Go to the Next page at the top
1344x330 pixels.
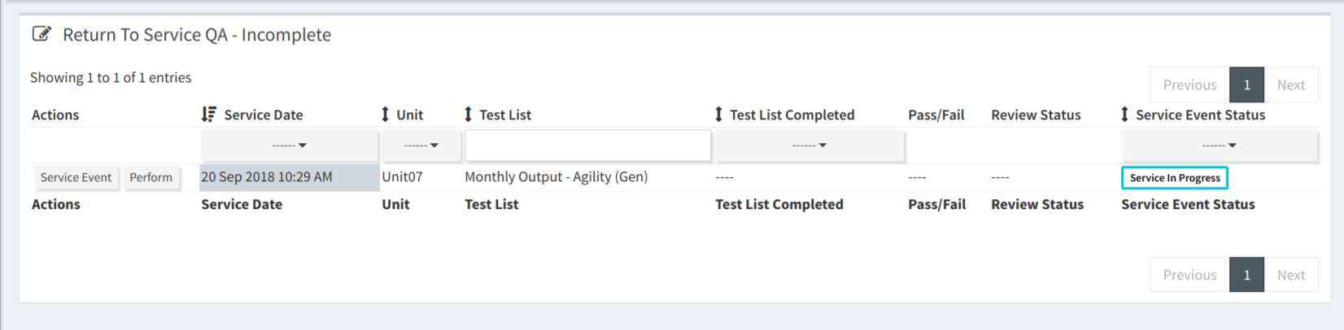tap(1291, 85)
